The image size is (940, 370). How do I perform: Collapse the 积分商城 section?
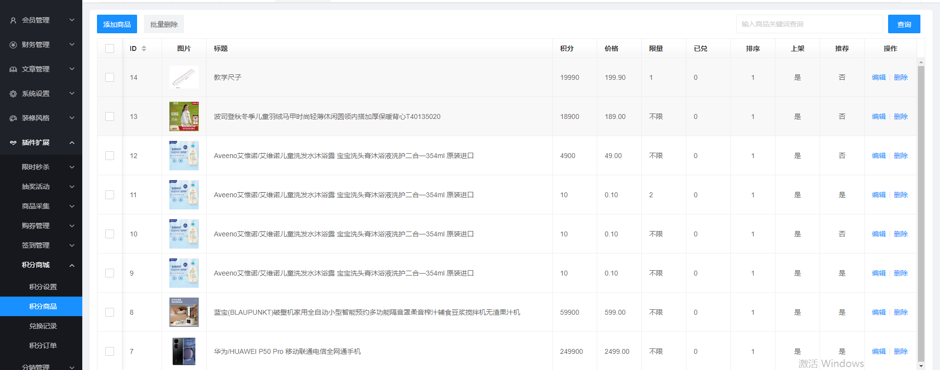(x=72, y=265)
